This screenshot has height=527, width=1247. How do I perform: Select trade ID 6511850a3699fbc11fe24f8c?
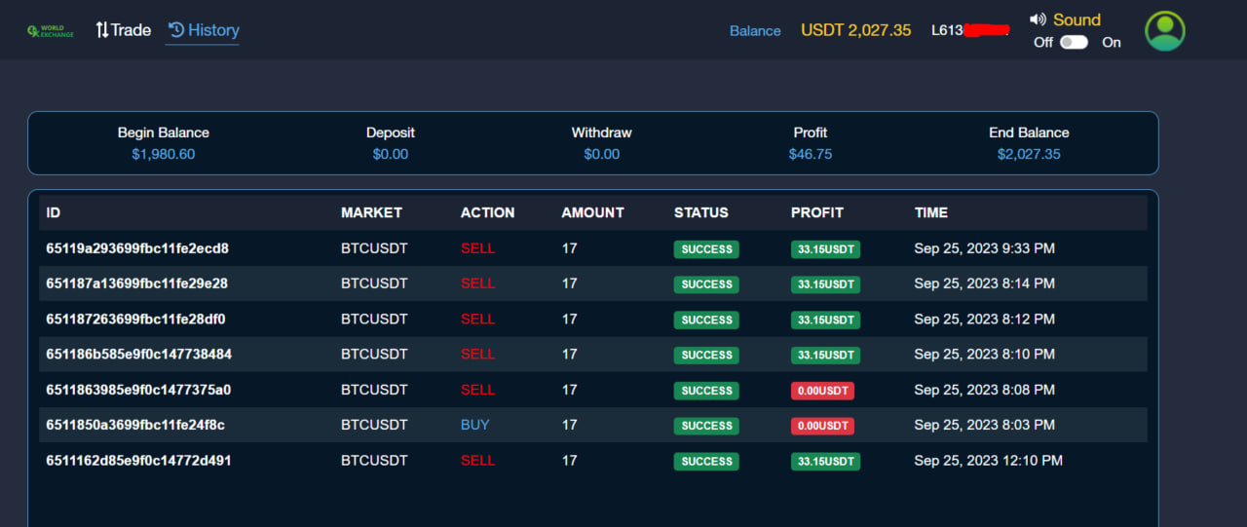[135, 425]
